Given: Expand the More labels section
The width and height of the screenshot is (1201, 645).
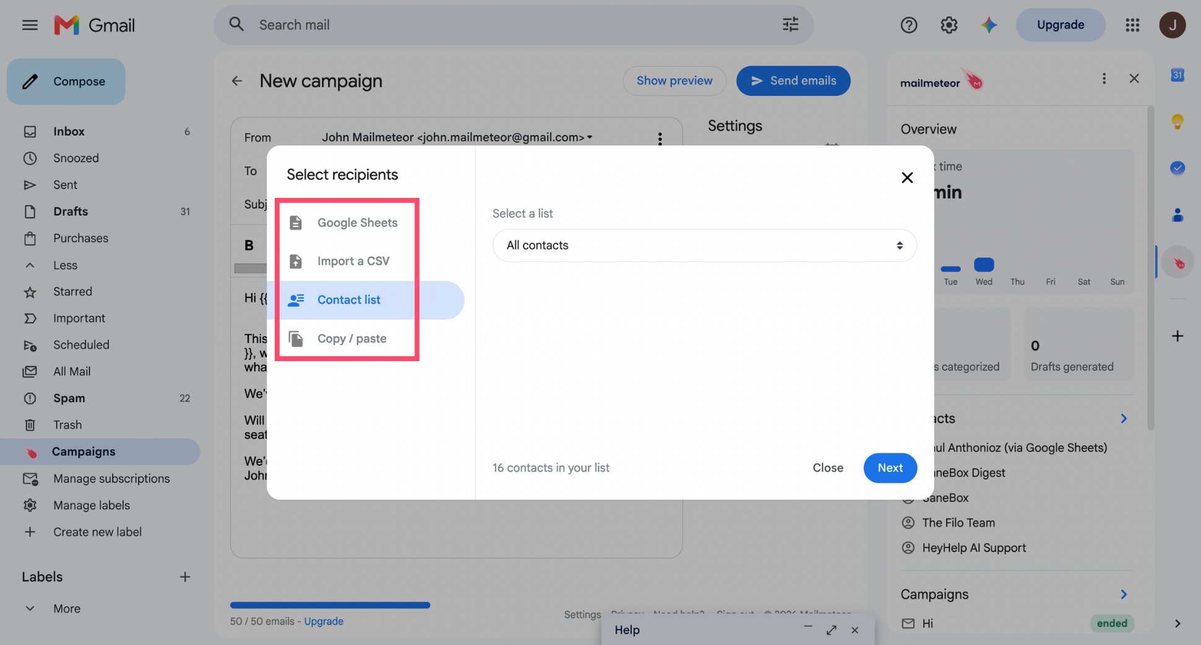Looking at the screenshot, I should (x=67, y=609).
